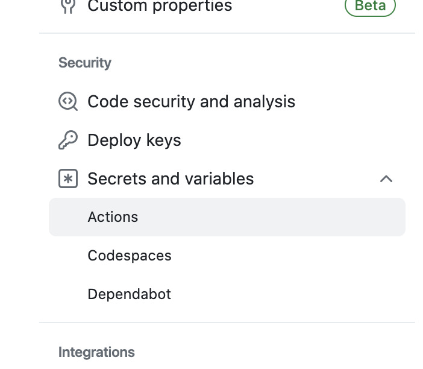Click the asterisk icon for Secrets and variables
Screen dimensions: 423x369
[68, 179]
